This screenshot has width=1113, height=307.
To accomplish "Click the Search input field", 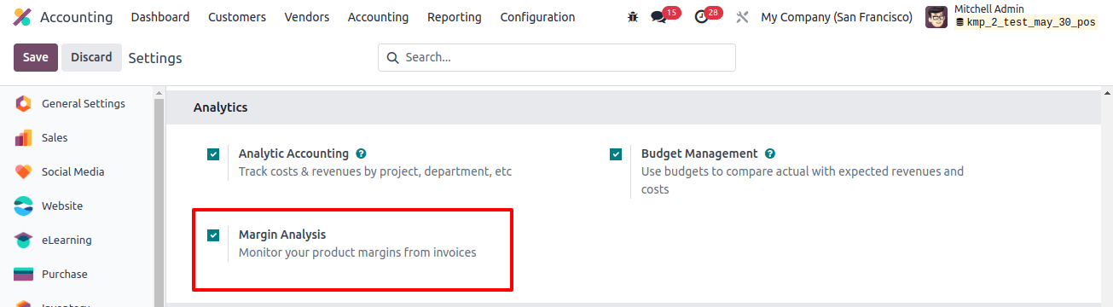I will click(x=557, y=58).
